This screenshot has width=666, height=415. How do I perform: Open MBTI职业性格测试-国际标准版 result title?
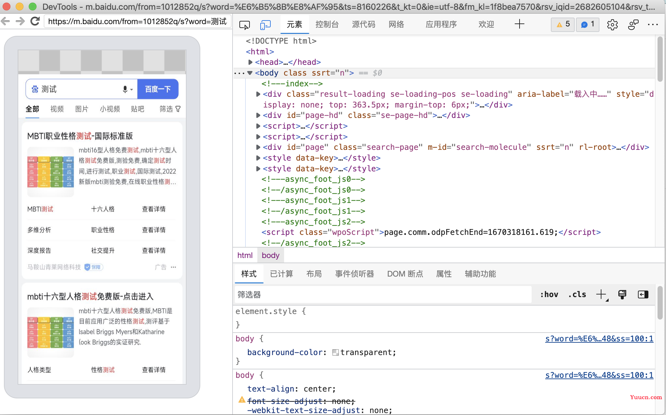click(x=80, y=136)
